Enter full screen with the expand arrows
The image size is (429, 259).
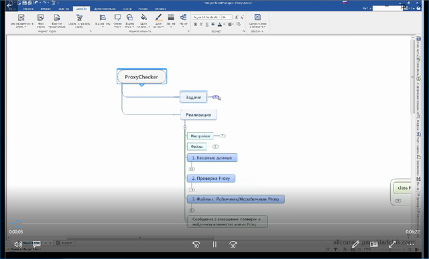pos(392,244)
